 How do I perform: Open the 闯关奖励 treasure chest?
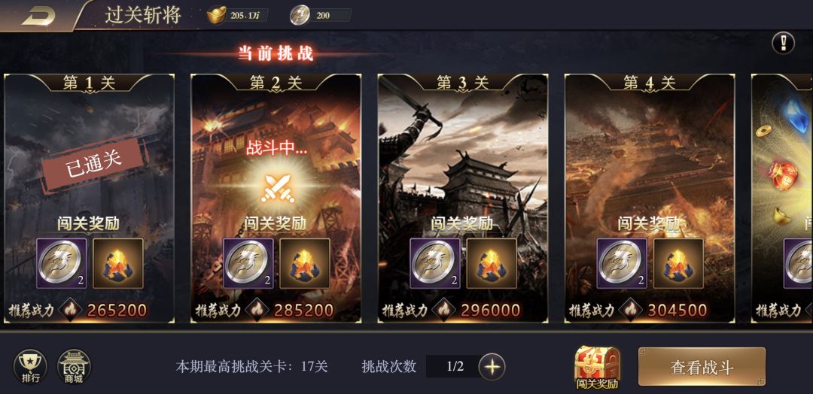pos(597,368)
